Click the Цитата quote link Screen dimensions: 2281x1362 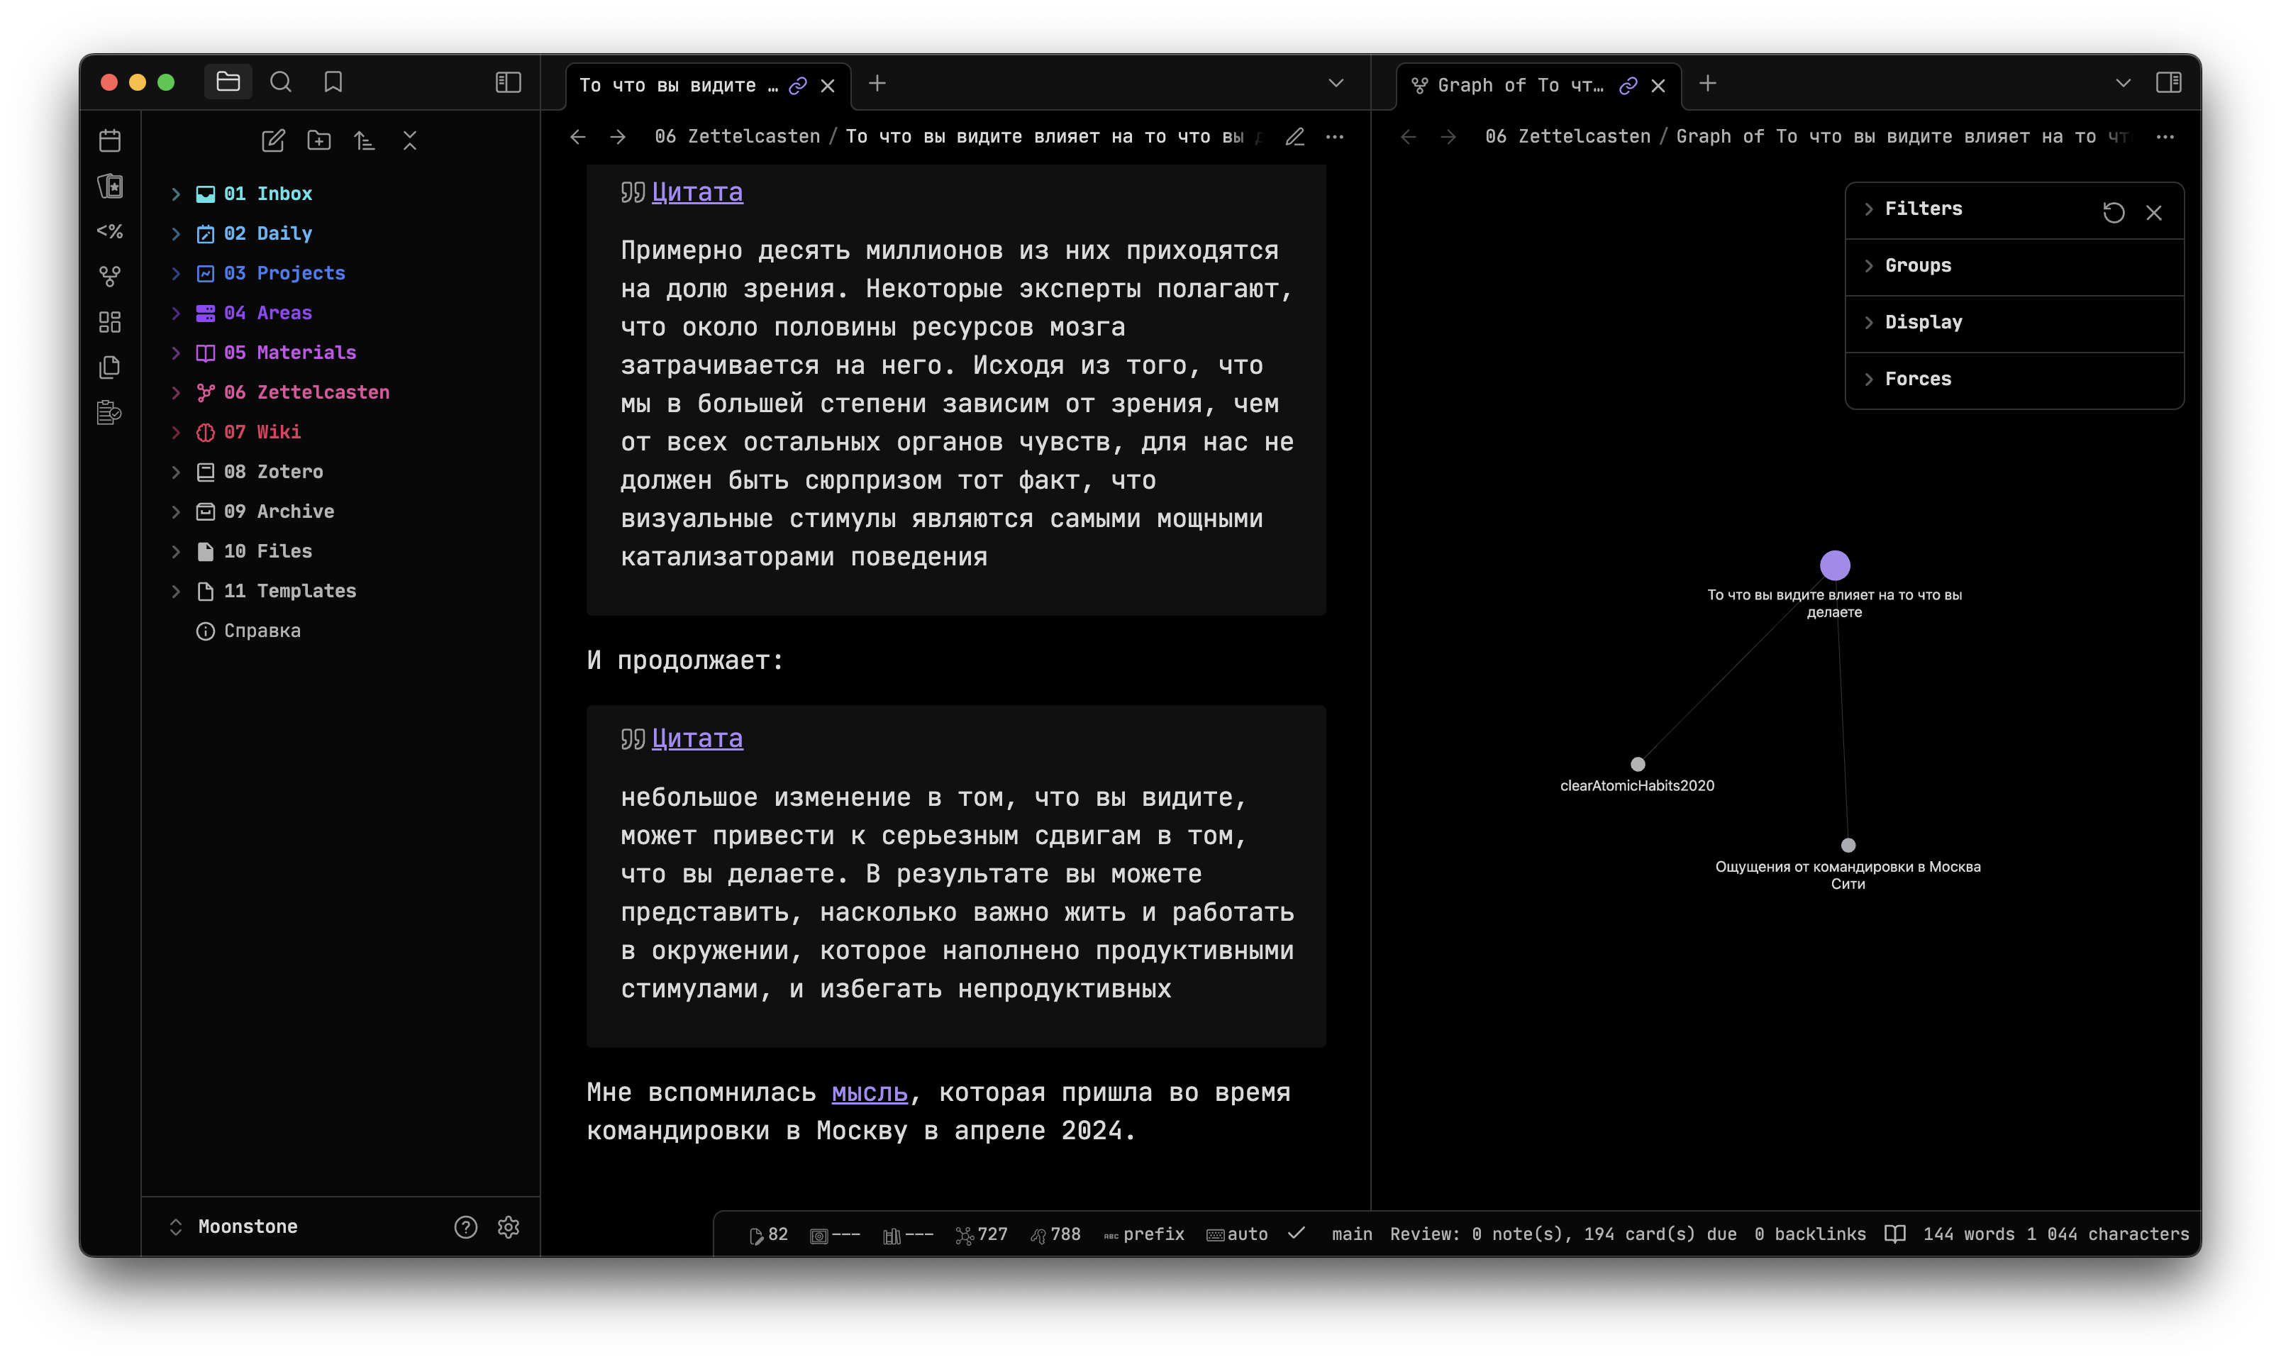(697, 193)
